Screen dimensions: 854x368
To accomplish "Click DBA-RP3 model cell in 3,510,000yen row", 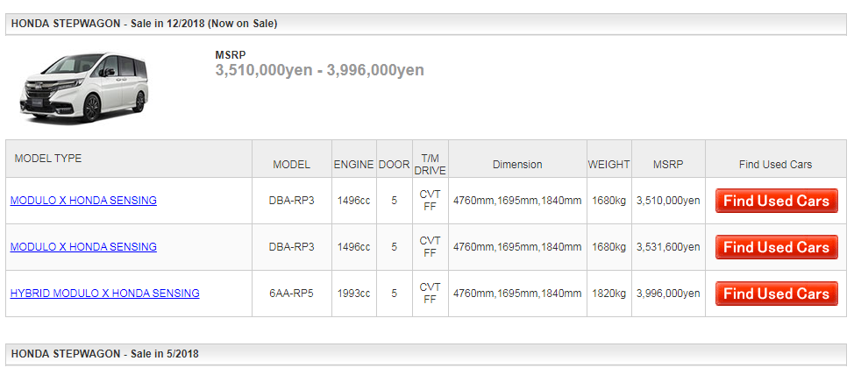I will pos(291,201).
